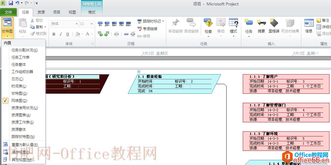
Task: Open the font color dropdown arrow
Action: coord(92,34)
